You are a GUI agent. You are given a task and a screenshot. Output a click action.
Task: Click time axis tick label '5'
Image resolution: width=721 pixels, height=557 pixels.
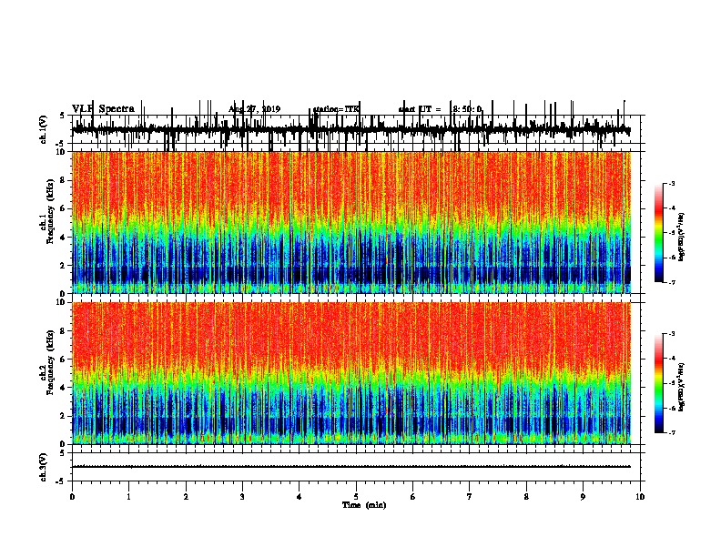point(356,497)
